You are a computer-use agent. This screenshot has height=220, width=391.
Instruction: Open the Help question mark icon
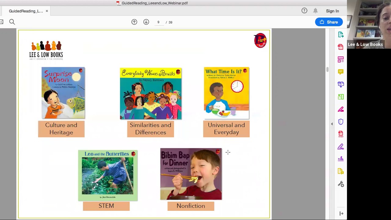click(304, 11)
